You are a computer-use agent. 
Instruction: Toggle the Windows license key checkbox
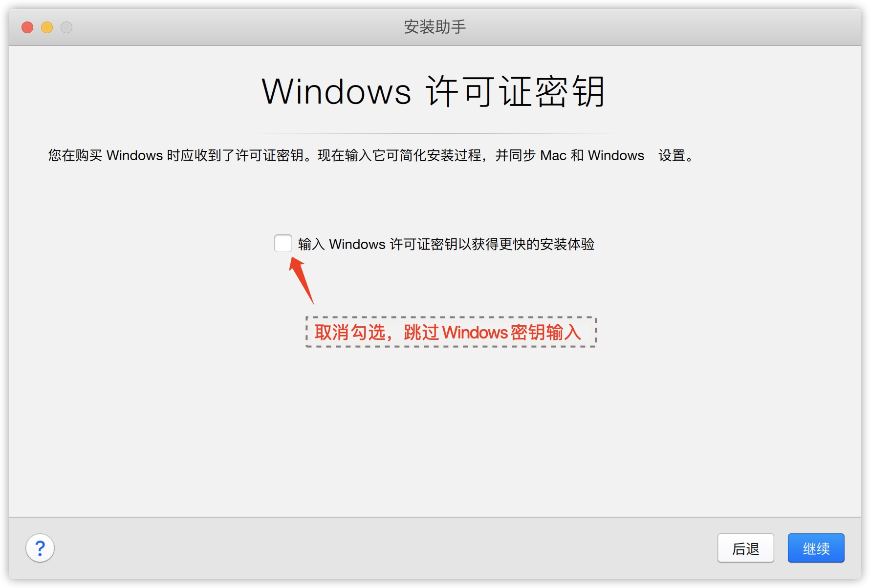click(x=283, y=243)
